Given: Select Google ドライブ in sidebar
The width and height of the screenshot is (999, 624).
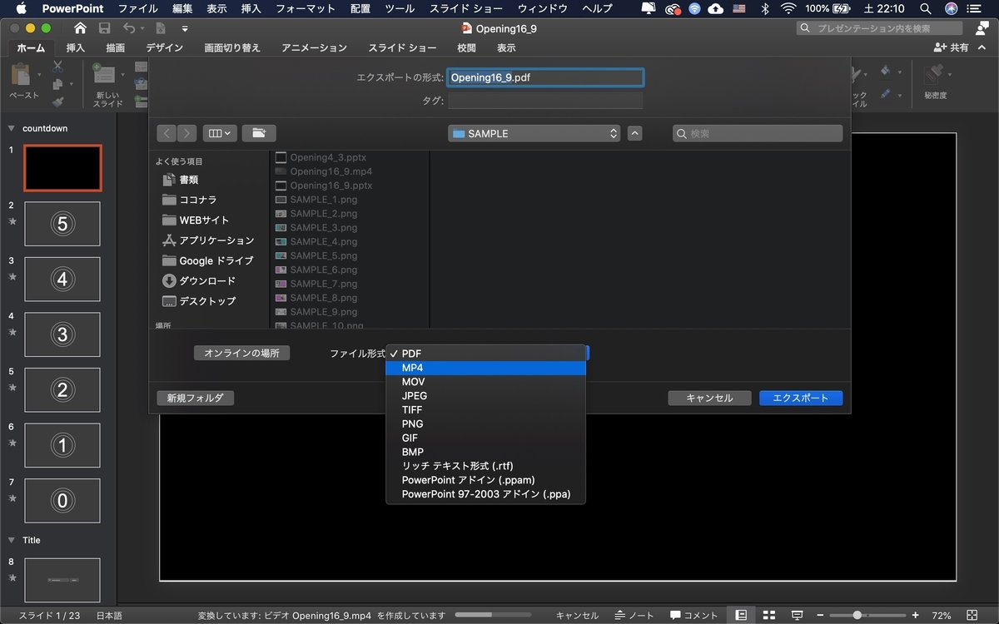Looking at the screenshot, I should [207, 260].
